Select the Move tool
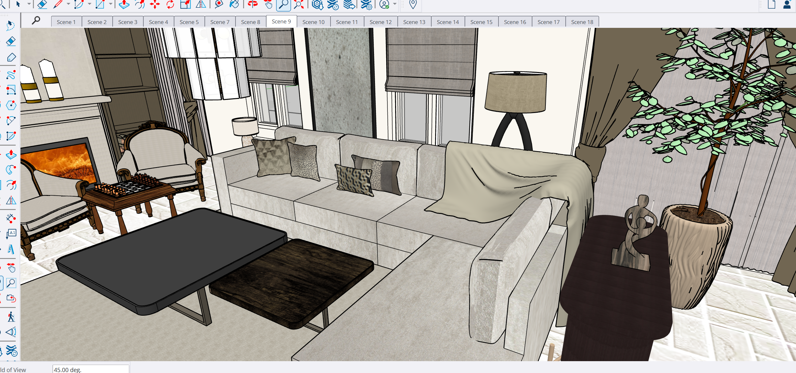This screenshot has width=796, height=373. (155, 4)
